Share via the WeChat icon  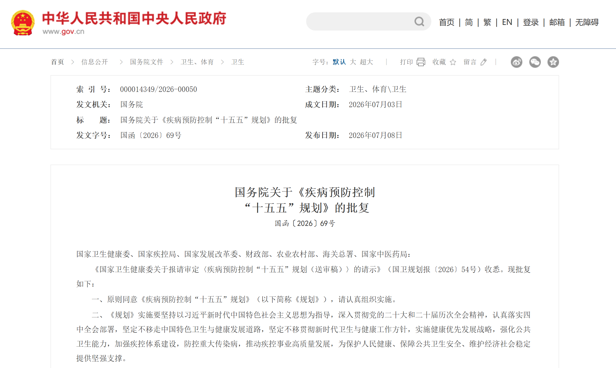point(535,62)
